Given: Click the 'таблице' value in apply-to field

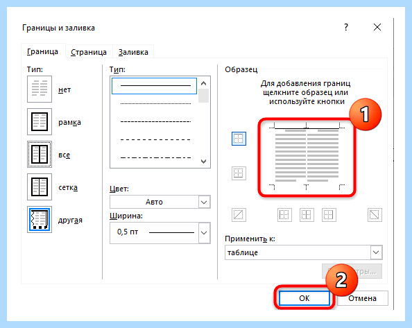Looking at the screenshot, I should pyautogui.click(x=243, y=252).
